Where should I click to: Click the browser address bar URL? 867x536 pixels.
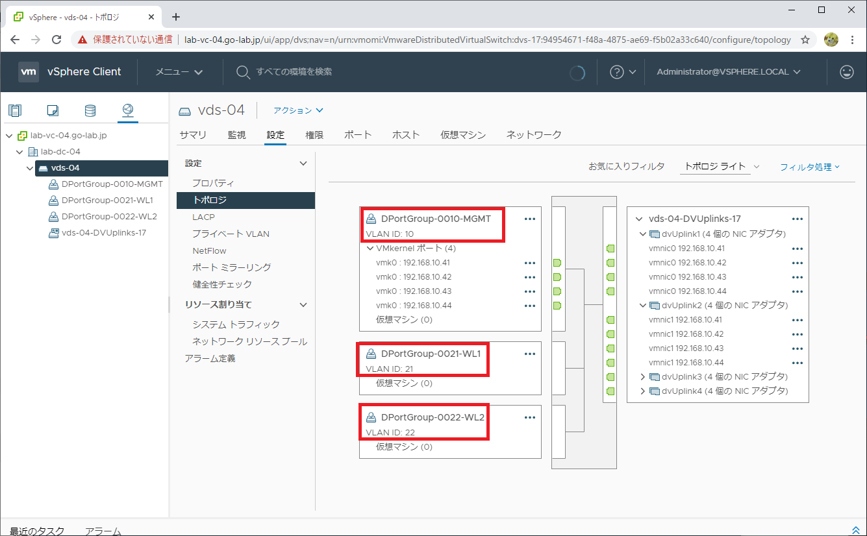click(x=487, y=40)
